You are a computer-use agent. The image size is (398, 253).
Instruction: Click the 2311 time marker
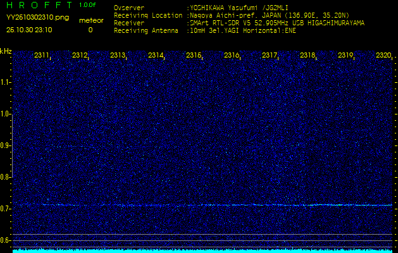[x=42, y=56]
